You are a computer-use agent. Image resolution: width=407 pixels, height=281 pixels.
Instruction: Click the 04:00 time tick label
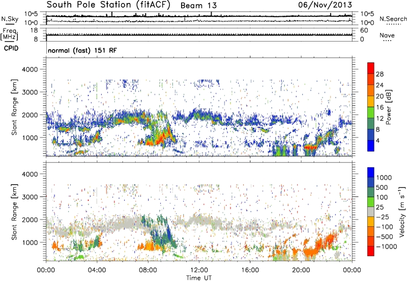point(97,270)
